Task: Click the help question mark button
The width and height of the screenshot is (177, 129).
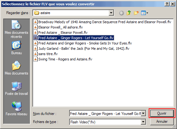Action: coord(167,4)
